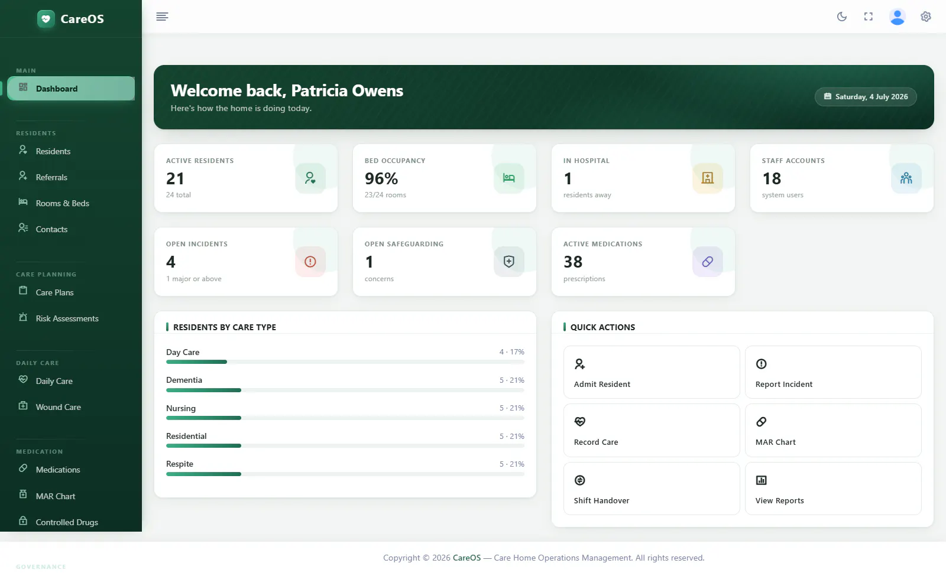
Task: Click the Active Medications pill icon
Action: pos(708,262)
